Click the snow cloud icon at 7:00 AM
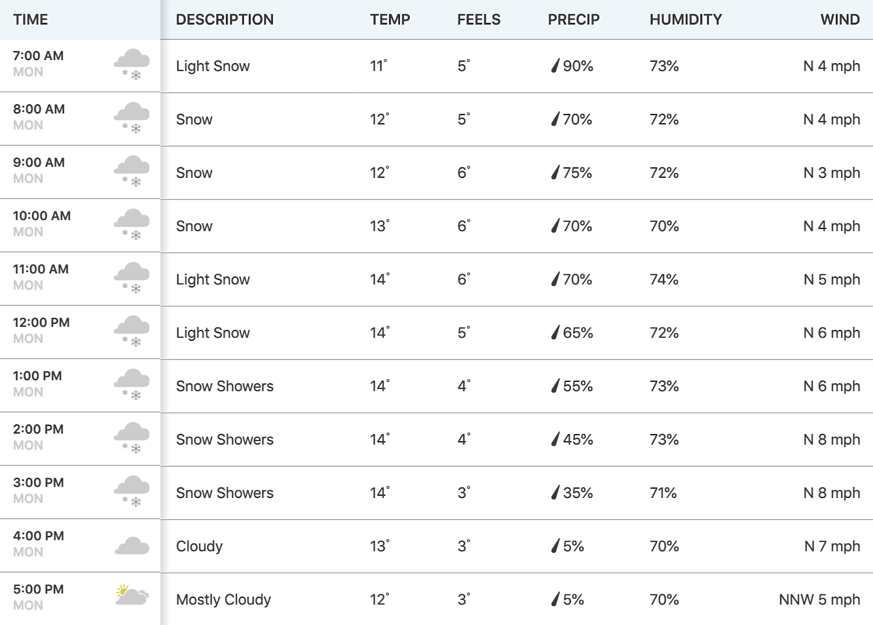 pos(131,64)
